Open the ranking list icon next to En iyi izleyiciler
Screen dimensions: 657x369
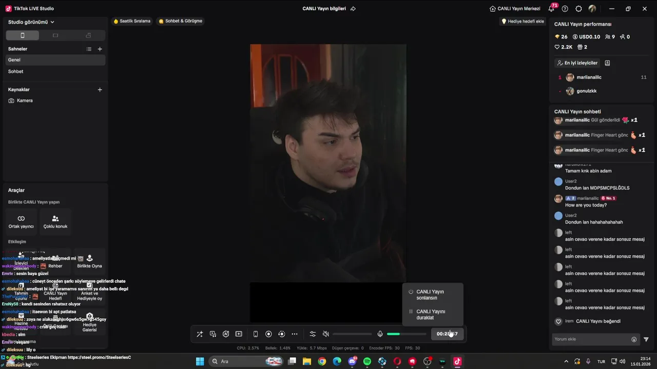point(607,63)
